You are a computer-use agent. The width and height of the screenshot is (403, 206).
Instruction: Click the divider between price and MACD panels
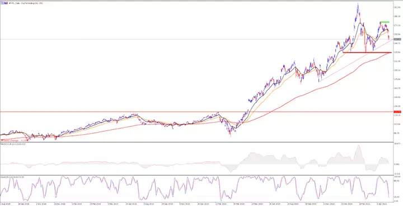tap(196, 142)
